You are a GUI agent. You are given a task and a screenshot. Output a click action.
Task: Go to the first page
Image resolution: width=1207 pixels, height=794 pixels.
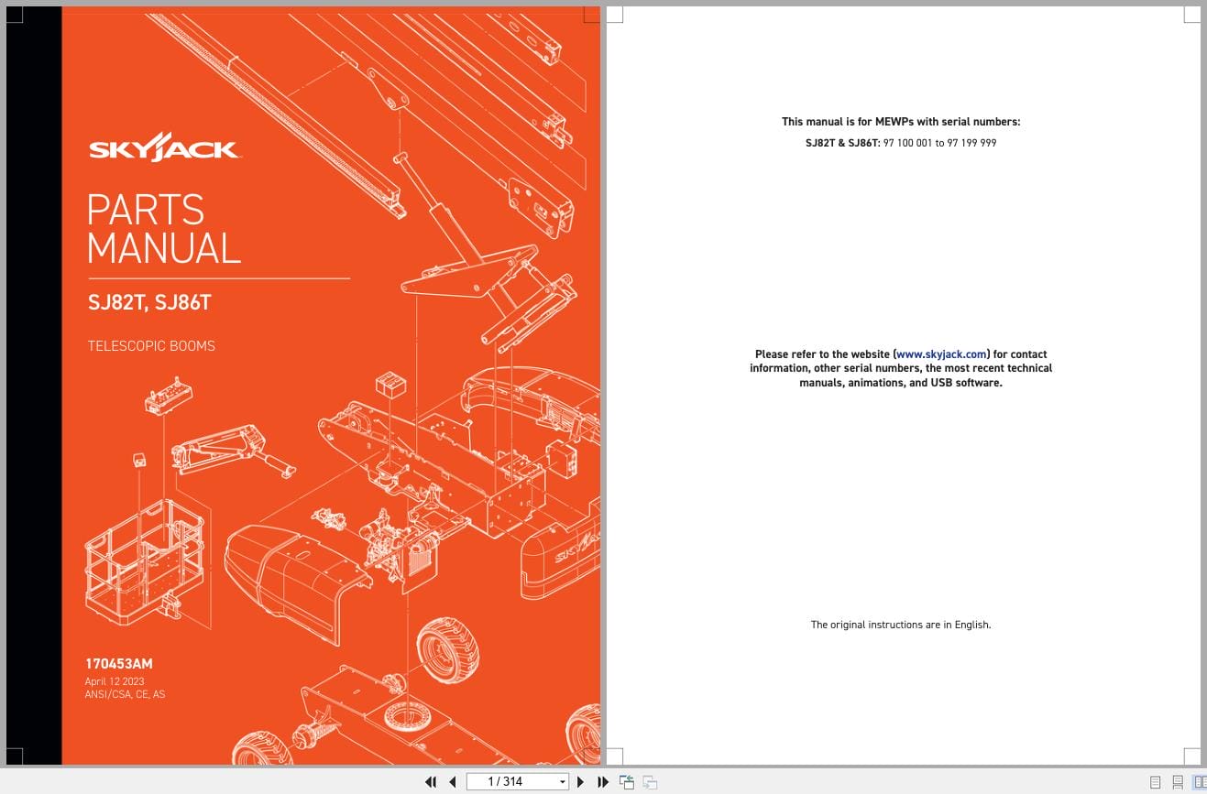tap(431, 781)
